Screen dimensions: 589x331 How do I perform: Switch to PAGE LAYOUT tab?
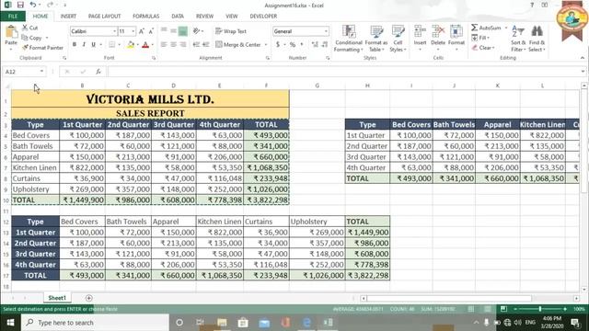tap(104, 17)
